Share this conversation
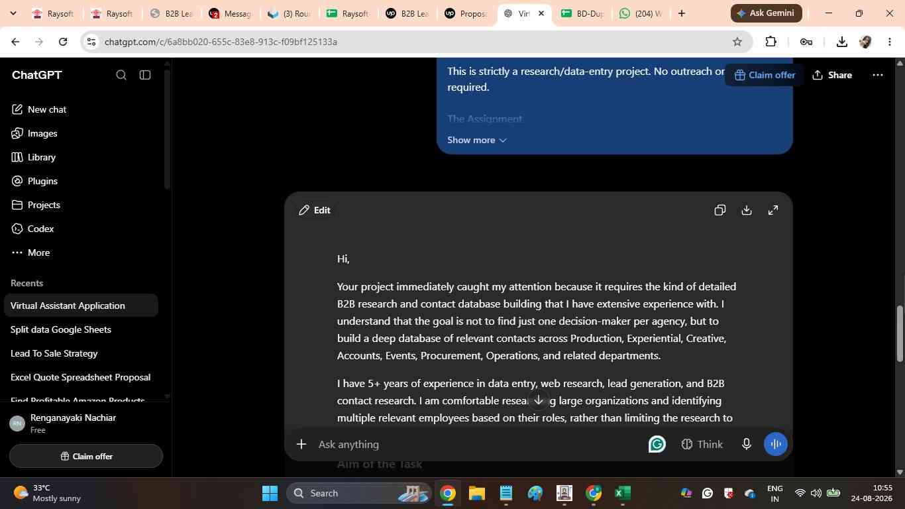The height and width of the screenshot is (509, 905). tap(832, 75)
